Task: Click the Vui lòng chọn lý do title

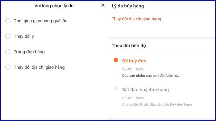Action: [54, 6]
